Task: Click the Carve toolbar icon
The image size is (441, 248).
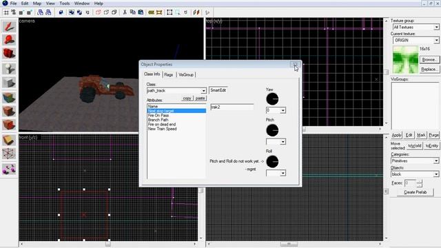Action: (x=61, y=12)
